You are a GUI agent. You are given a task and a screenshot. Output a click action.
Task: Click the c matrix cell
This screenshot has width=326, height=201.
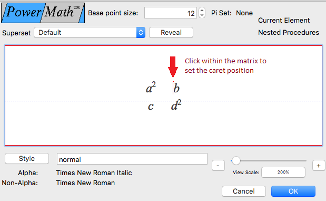pos(151,106)
